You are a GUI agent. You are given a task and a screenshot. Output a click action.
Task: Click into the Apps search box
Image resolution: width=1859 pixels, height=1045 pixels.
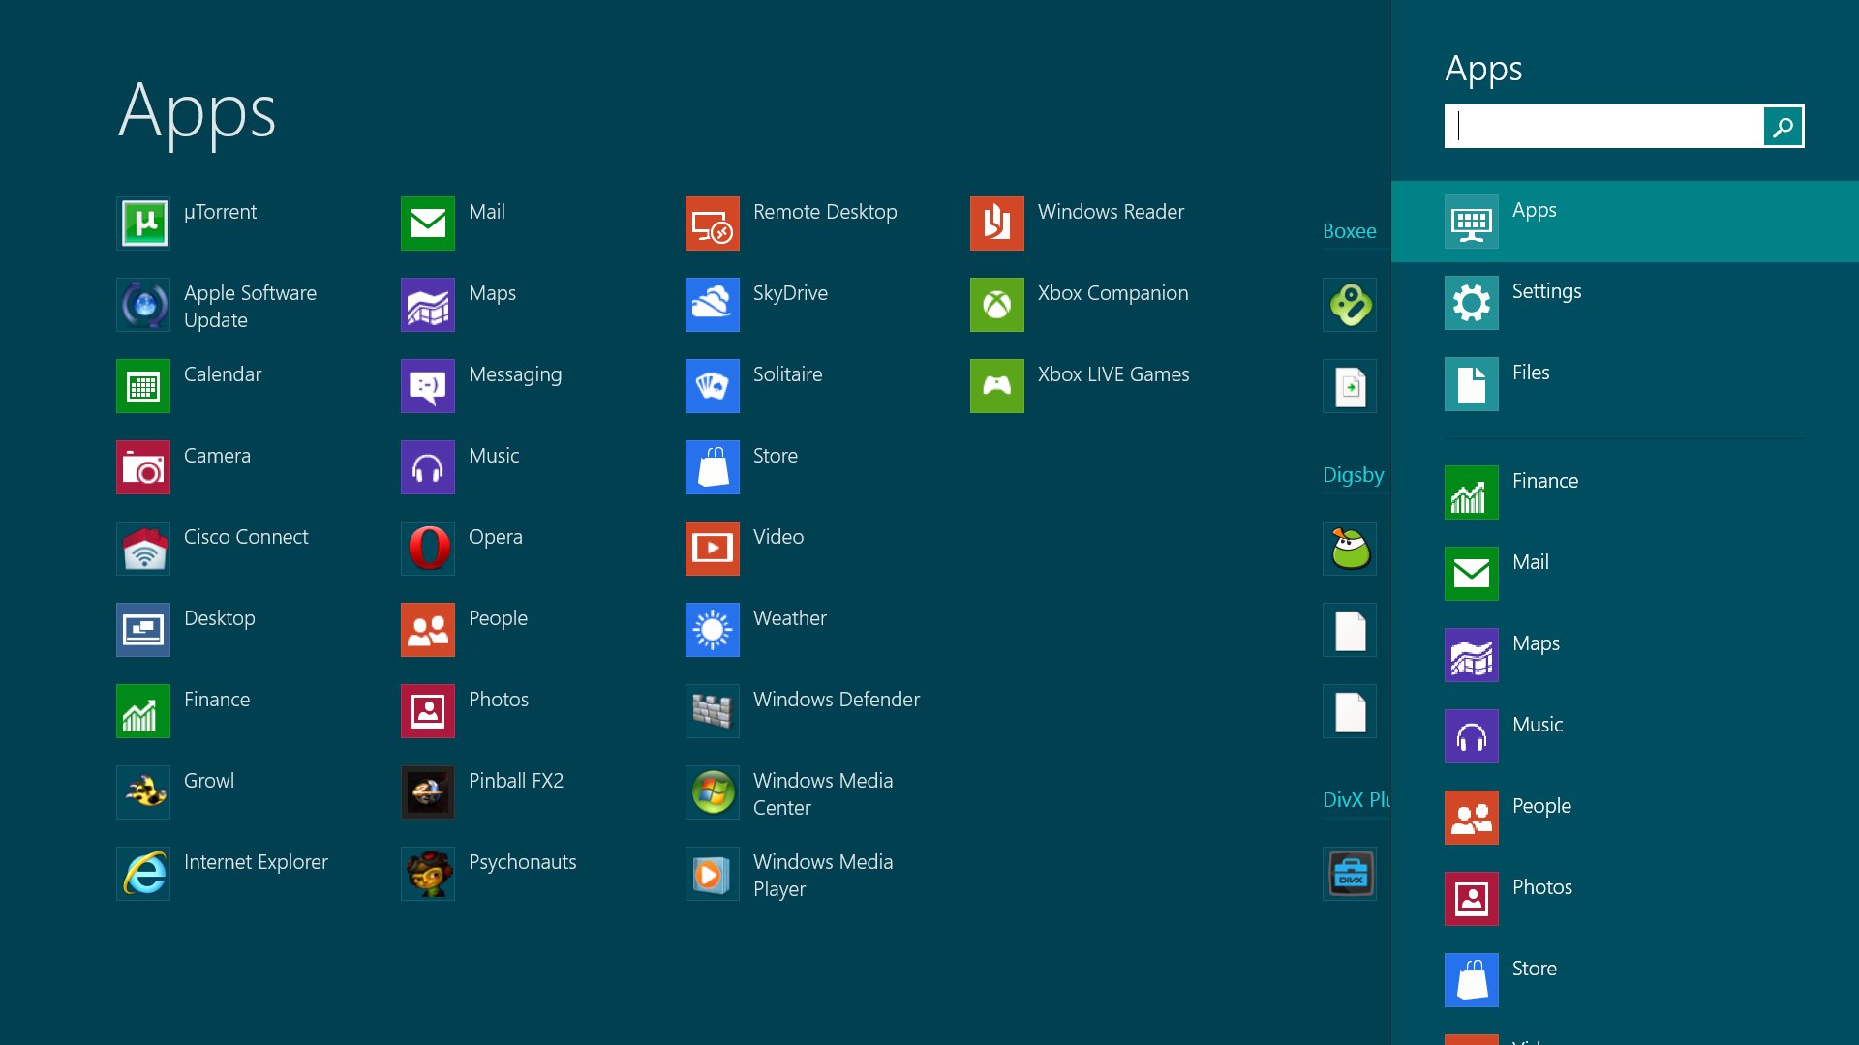(1603, 127)
